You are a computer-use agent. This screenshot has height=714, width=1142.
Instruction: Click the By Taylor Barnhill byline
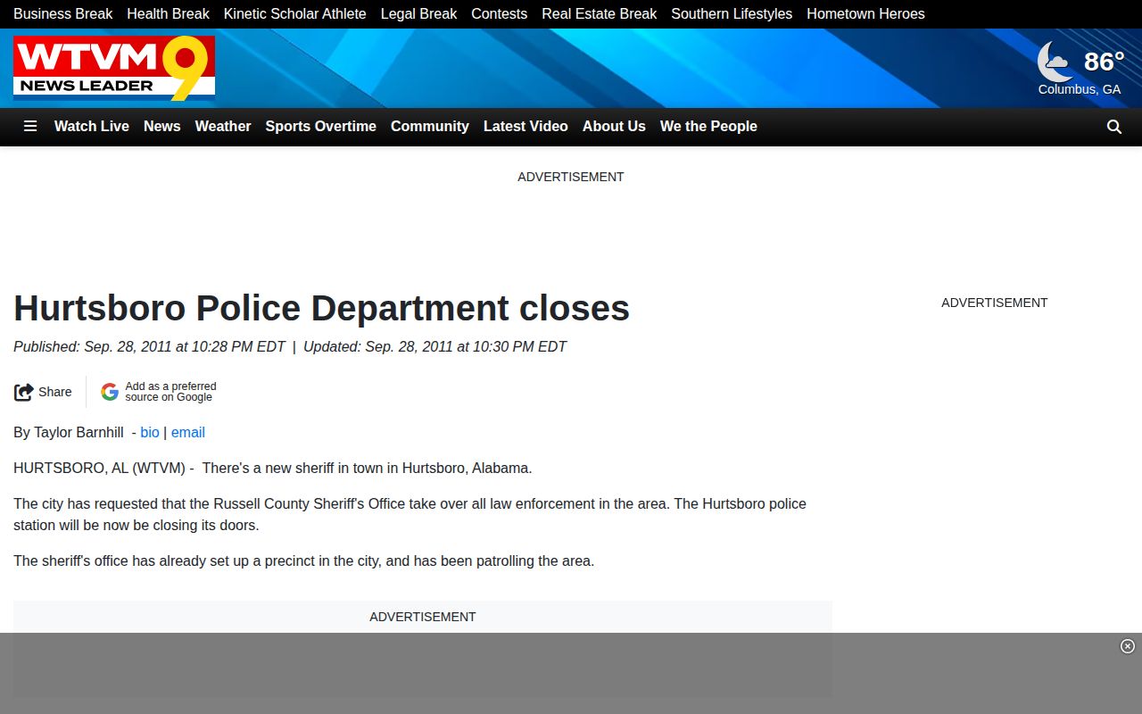click(x=69, y=433)
